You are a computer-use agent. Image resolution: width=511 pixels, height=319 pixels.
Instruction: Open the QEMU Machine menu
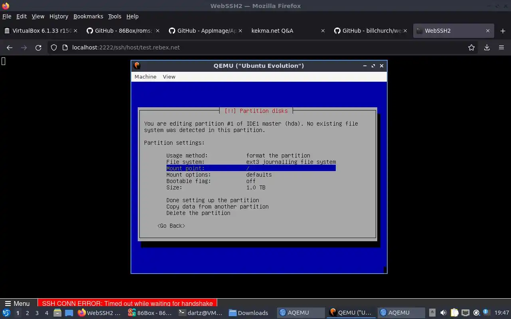(x=145, y=77)
